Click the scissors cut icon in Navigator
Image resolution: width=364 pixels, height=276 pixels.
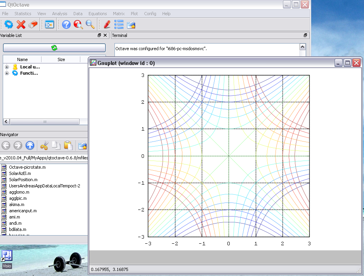(44, 146)
